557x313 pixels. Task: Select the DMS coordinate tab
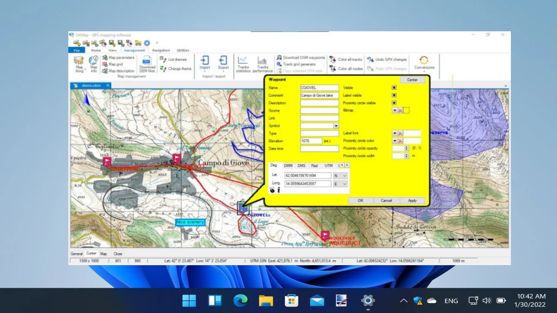click(301, 166)
